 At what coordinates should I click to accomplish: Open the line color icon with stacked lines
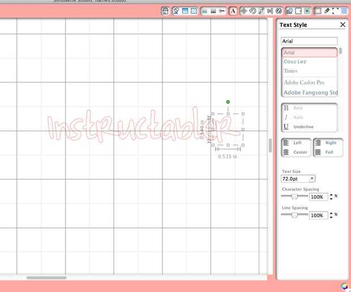click(x=204, y=11)
